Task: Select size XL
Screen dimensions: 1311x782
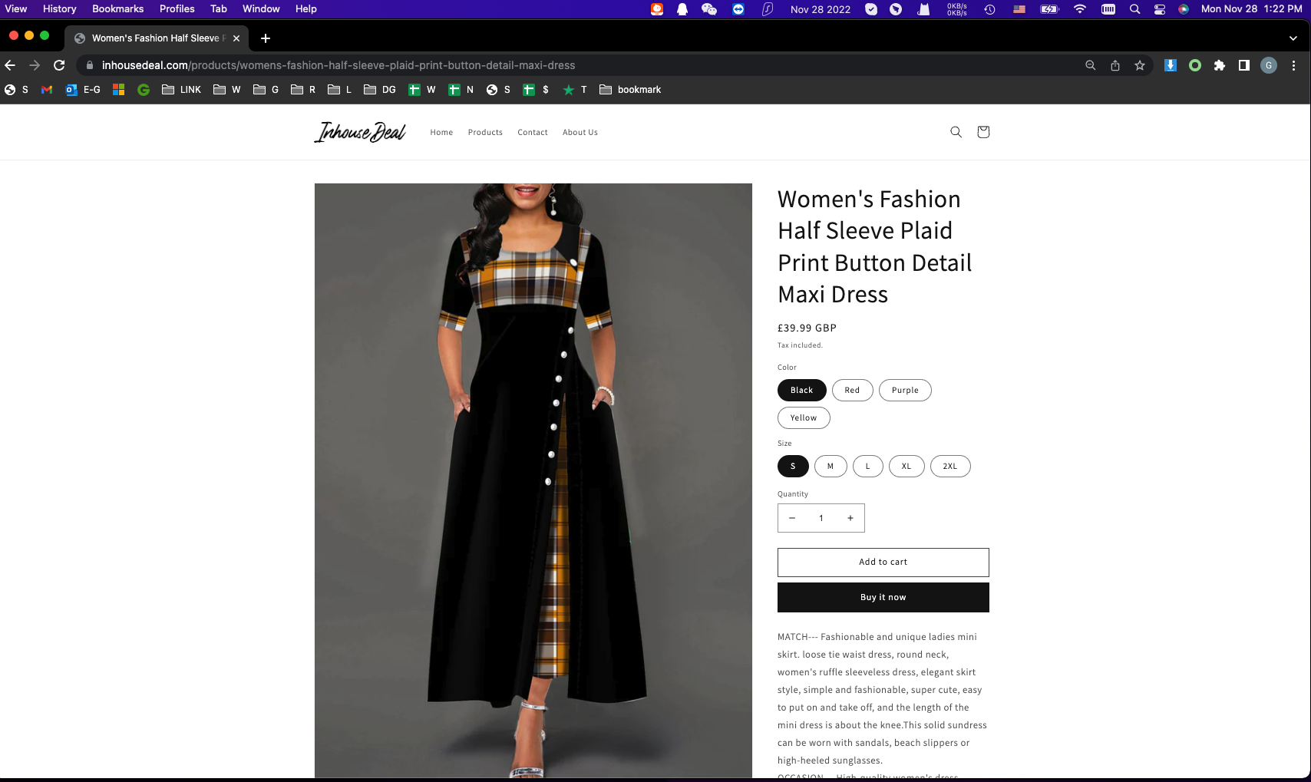Action: coord(906,466)
